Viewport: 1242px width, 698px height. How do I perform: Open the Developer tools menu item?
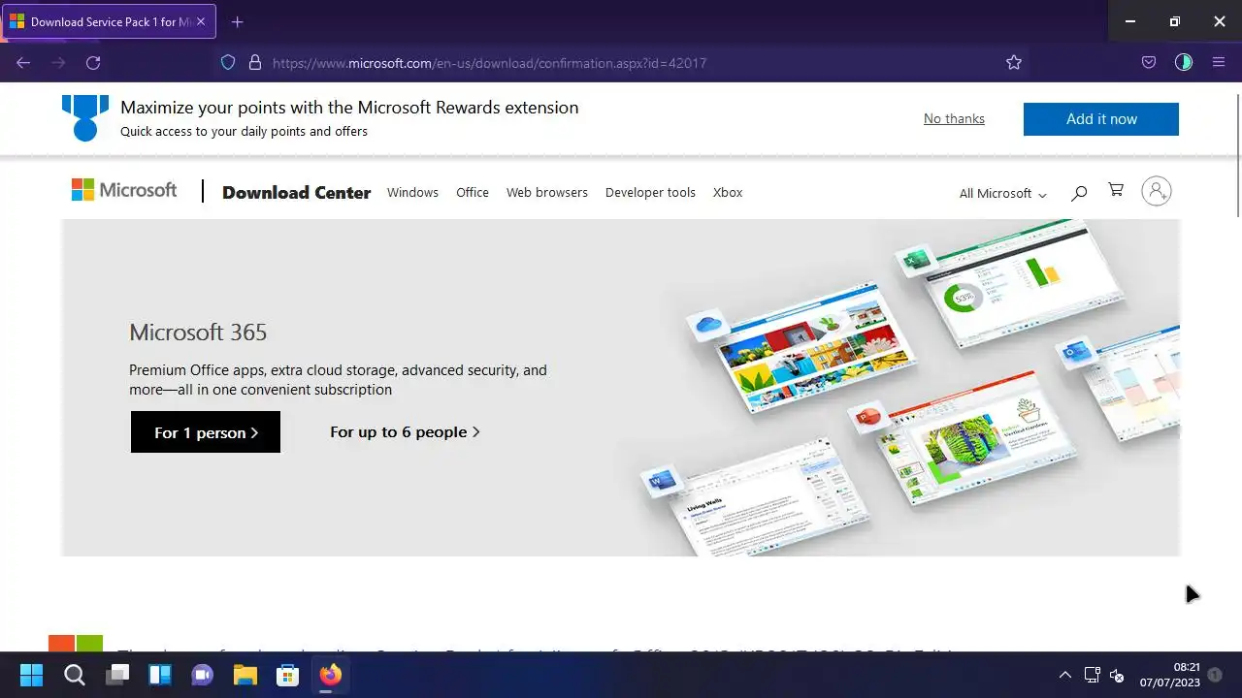click(x=650, y=192)
